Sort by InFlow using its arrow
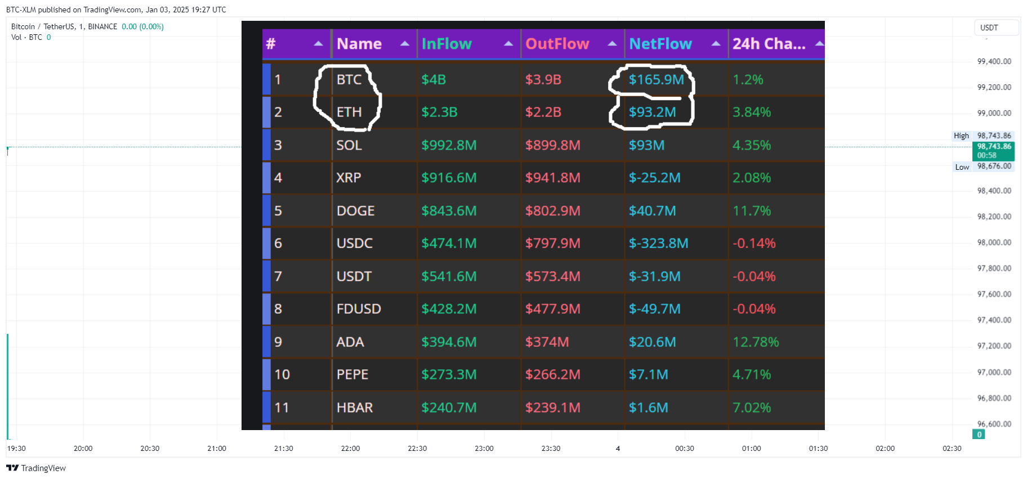This screenshot has height=479, width=1027. (508, 44)
